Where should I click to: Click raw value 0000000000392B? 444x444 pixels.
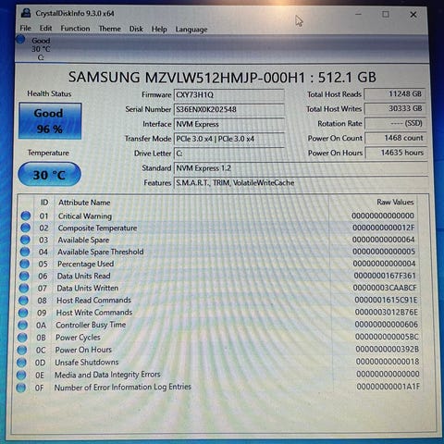click(x=387, y=349)
